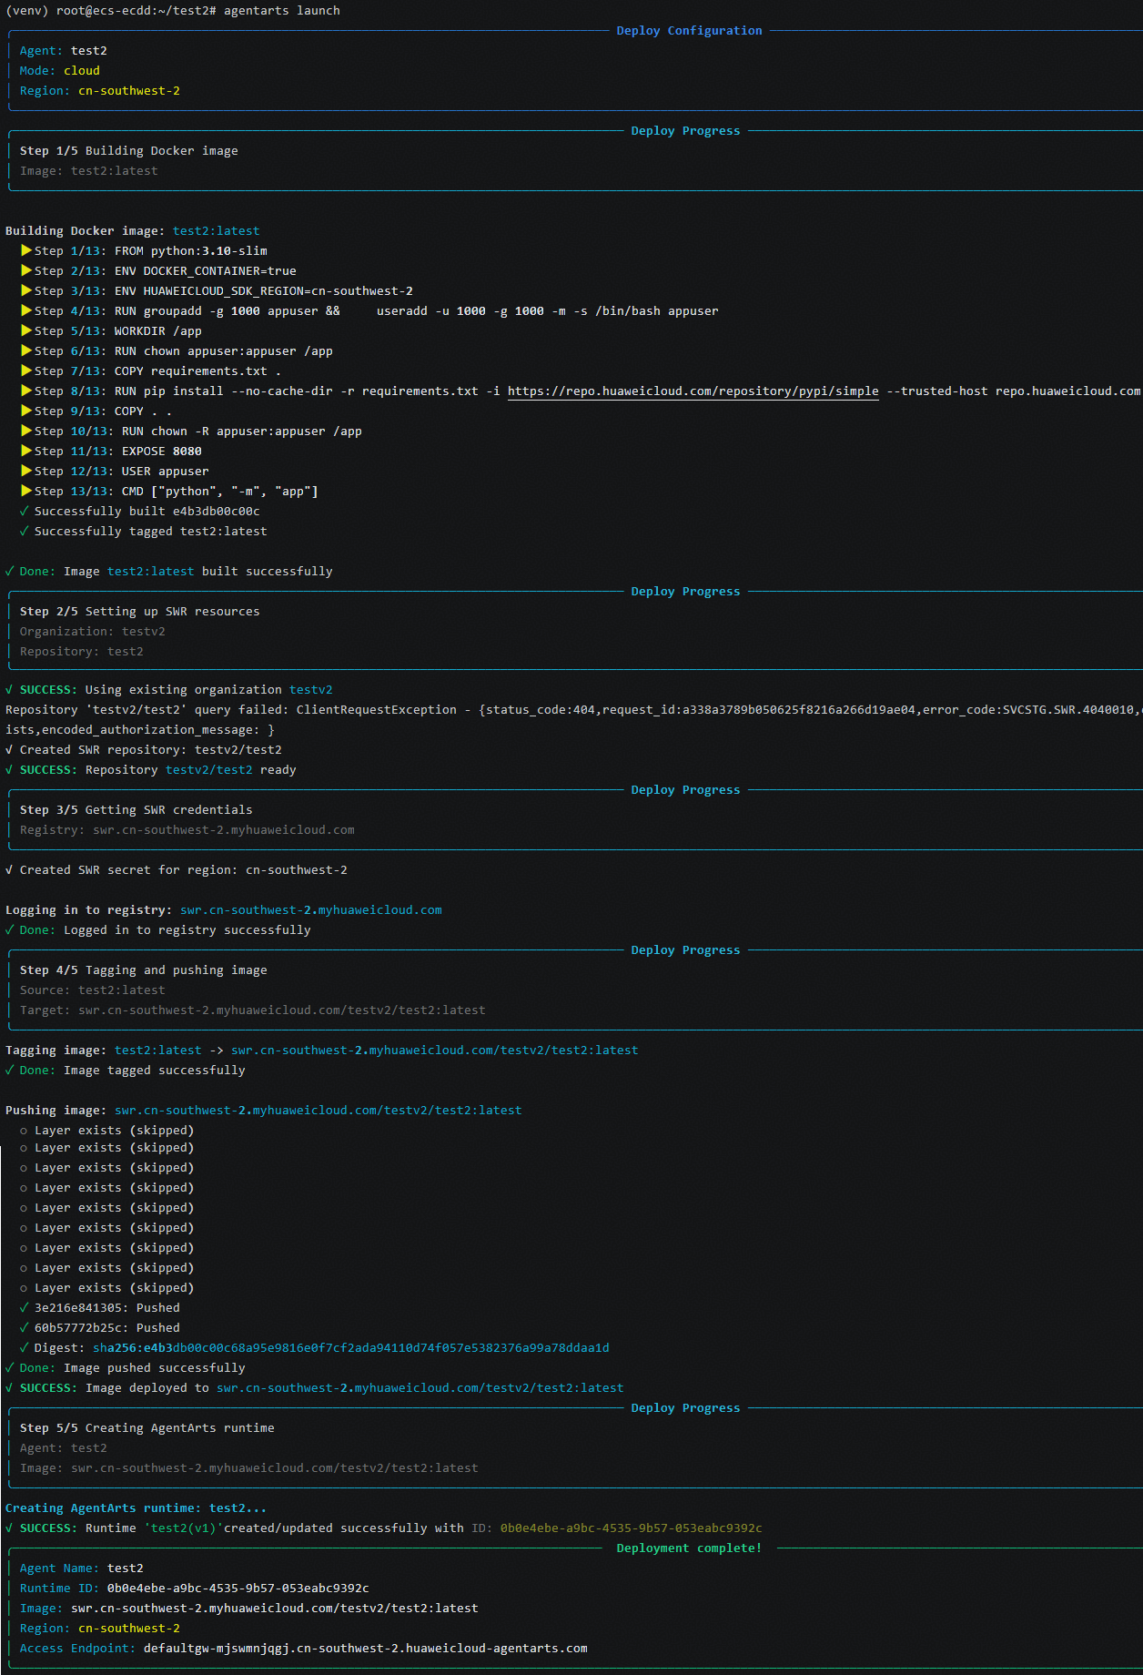Click the sha256 digest hash
Viewport: 1143px width, 1675px height.
[x=351, y=1348]
